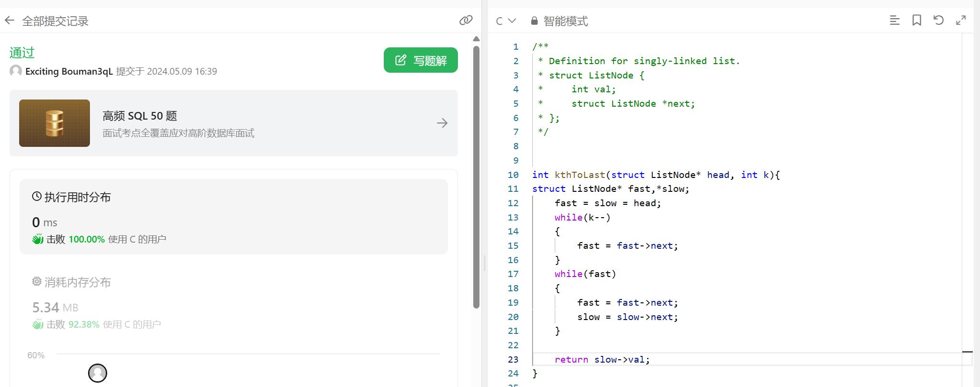Click the memory chip icon

(37, 281)
